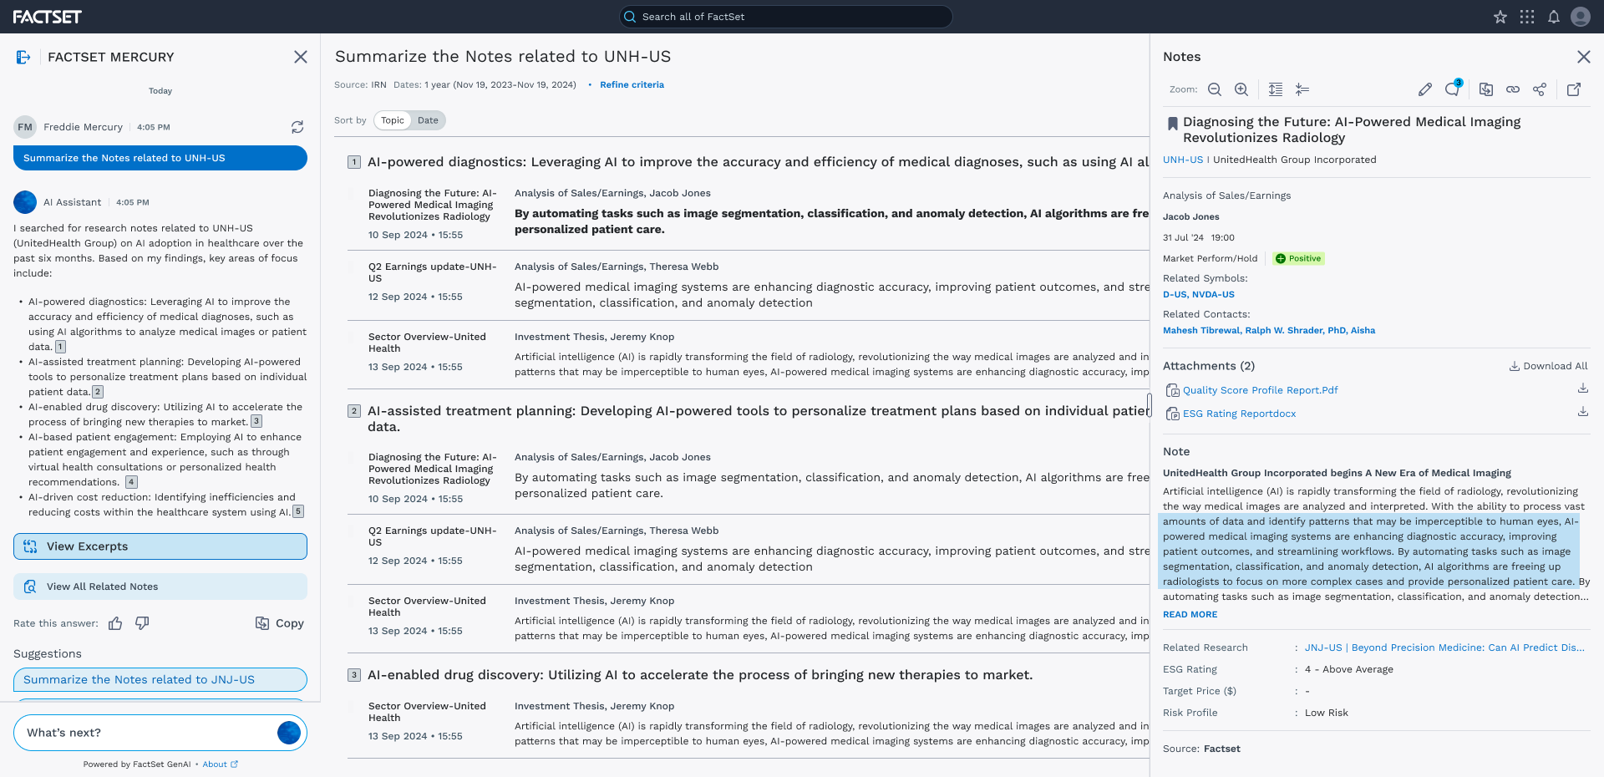The width and height of the screenshot is (1604, 777).
Task: Click the favorites star icon in top bar
Action: pos(1500,17)
